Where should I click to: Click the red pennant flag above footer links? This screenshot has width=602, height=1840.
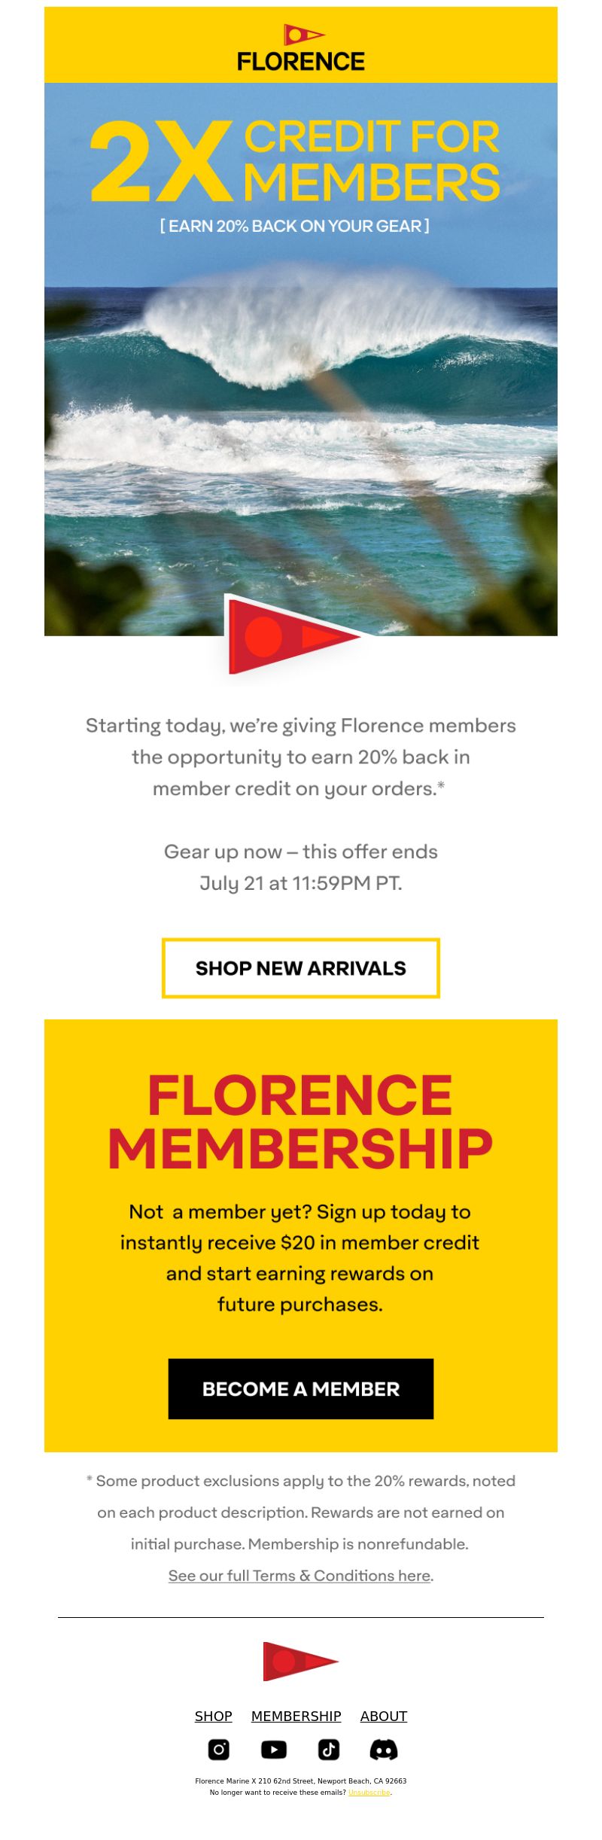pyautogui.click(x=301, y=1662)
